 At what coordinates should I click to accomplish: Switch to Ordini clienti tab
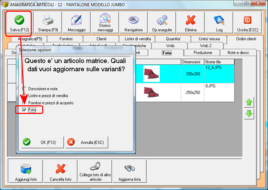tap(246, 39)
